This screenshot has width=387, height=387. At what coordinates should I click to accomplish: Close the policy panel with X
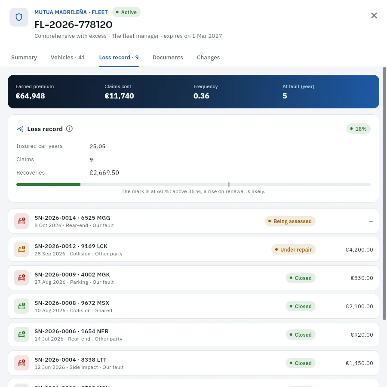(374, 15)
